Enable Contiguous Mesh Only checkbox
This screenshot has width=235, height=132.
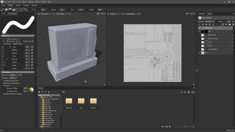[x=2, y=81]
